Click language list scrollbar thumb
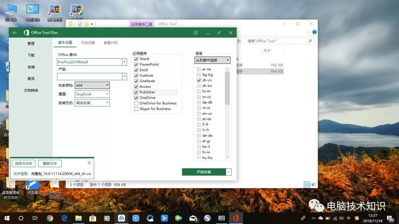This screenshot has height=224, width=399. click(x=228, y=88)
